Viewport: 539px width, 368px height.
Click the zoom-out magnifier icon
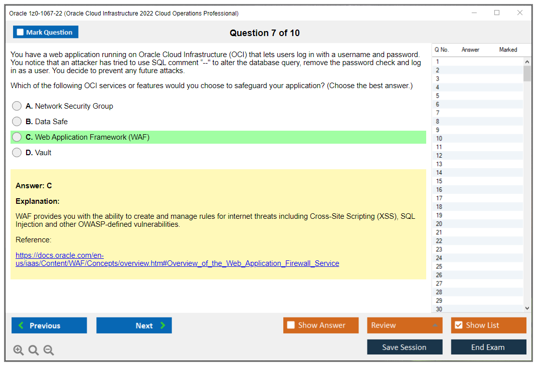49,350
